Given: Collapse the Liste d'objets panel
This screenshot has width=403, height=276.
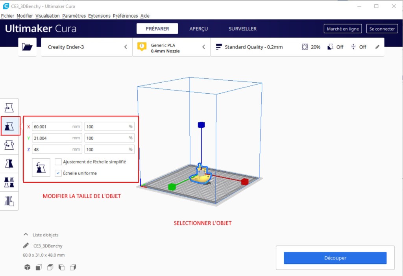Looking at the screenshot, I should click(x=26, y=235).
